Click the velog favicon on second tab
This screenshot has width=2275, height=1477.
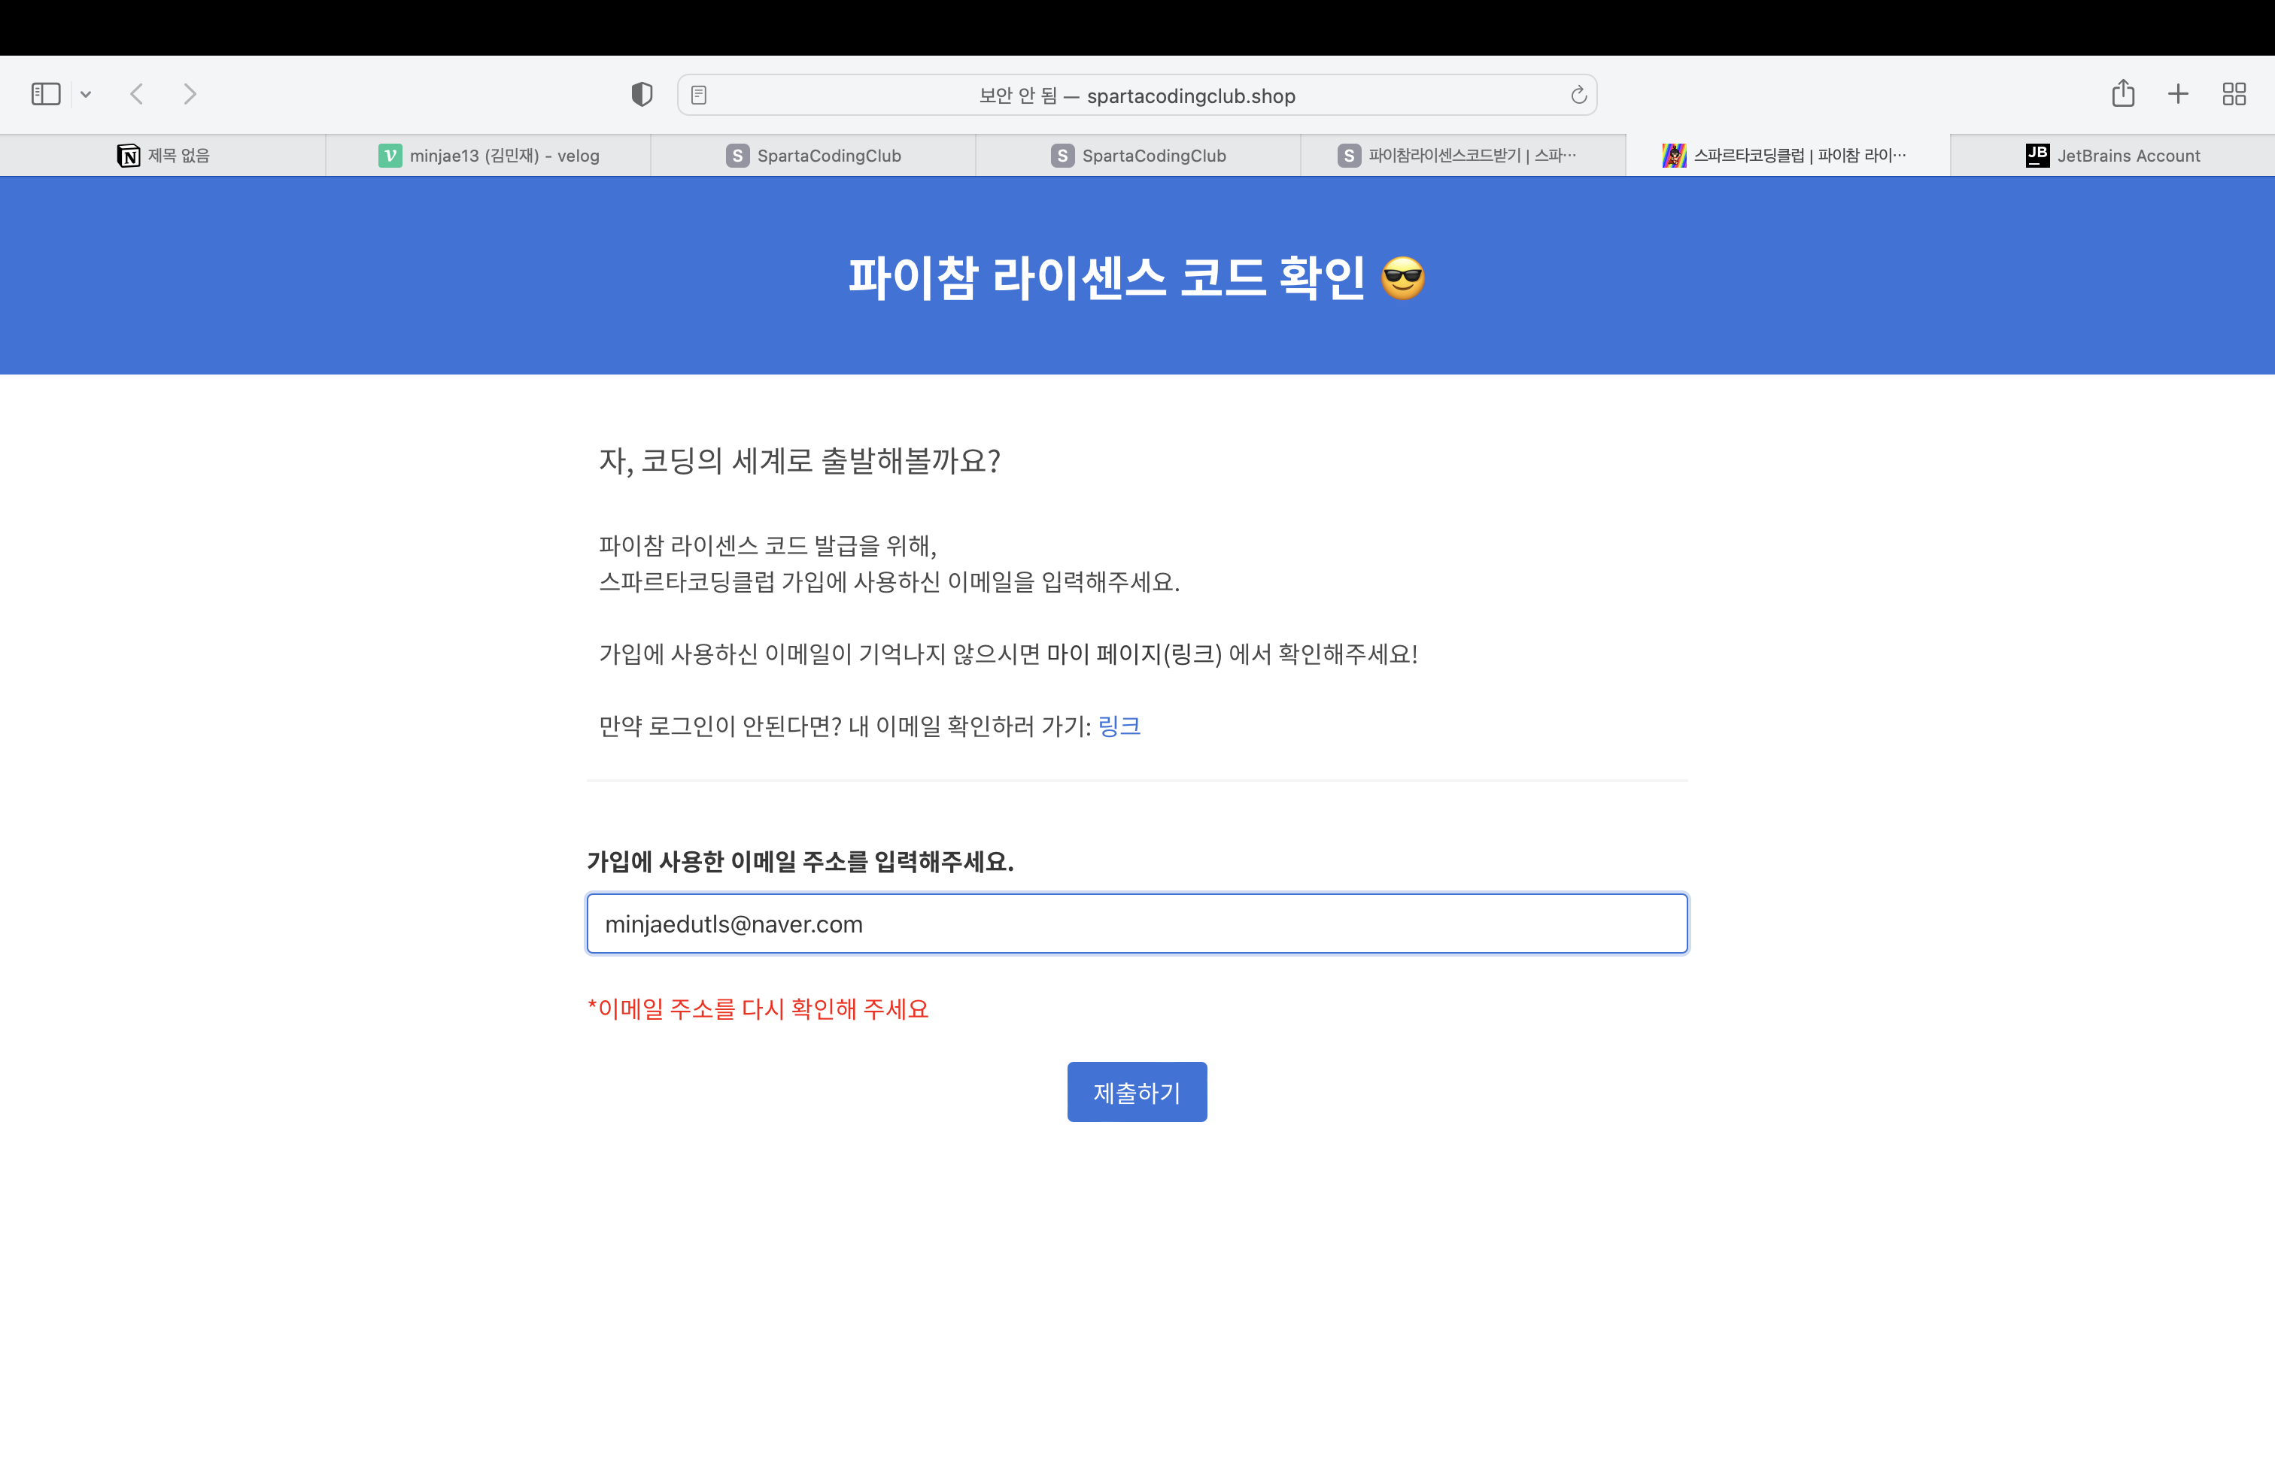pyautogui.click(x=390, y=155)
